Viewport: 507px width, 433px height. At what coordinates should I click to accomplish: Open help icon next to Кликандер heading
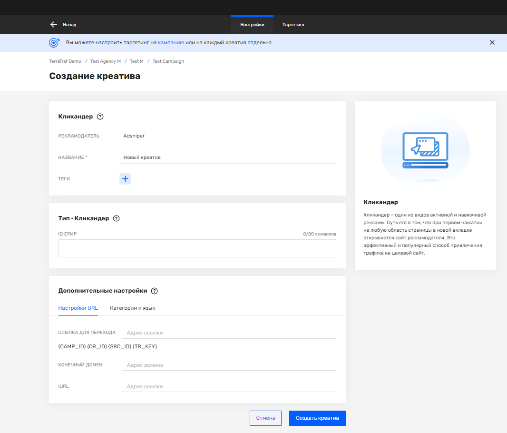pos(100,117)
